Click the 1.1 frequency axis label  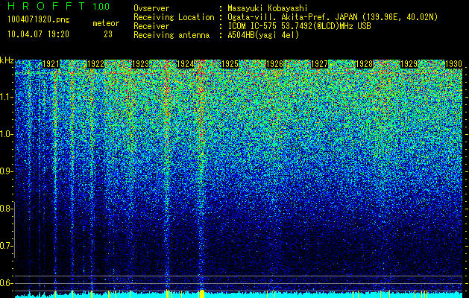[x=6, y=97]
